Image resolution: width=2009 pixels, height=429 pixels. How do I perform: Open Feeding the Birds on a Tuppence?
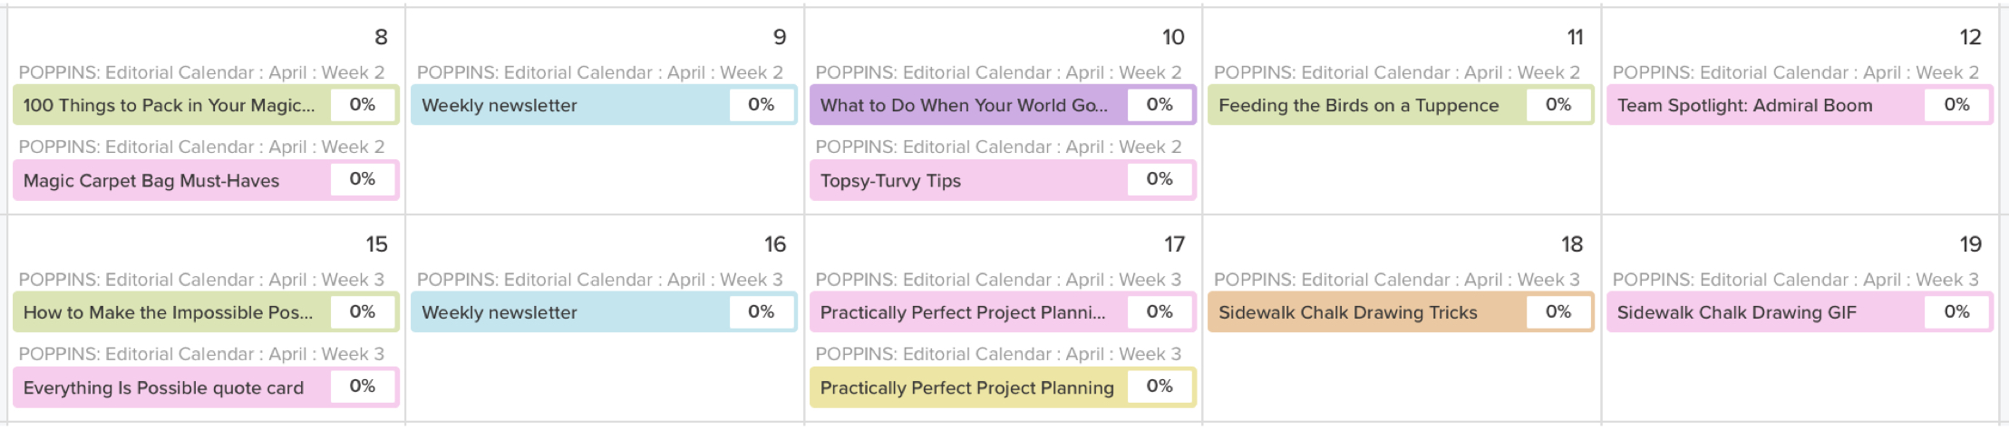coord(1358,105)
